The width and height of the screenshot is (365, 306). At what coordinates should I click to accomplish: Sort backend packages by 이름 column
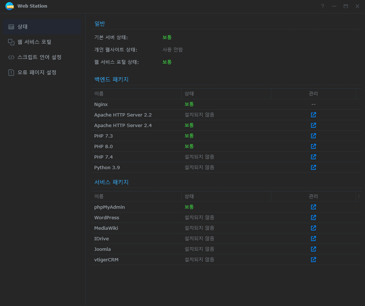click(136, 94)
